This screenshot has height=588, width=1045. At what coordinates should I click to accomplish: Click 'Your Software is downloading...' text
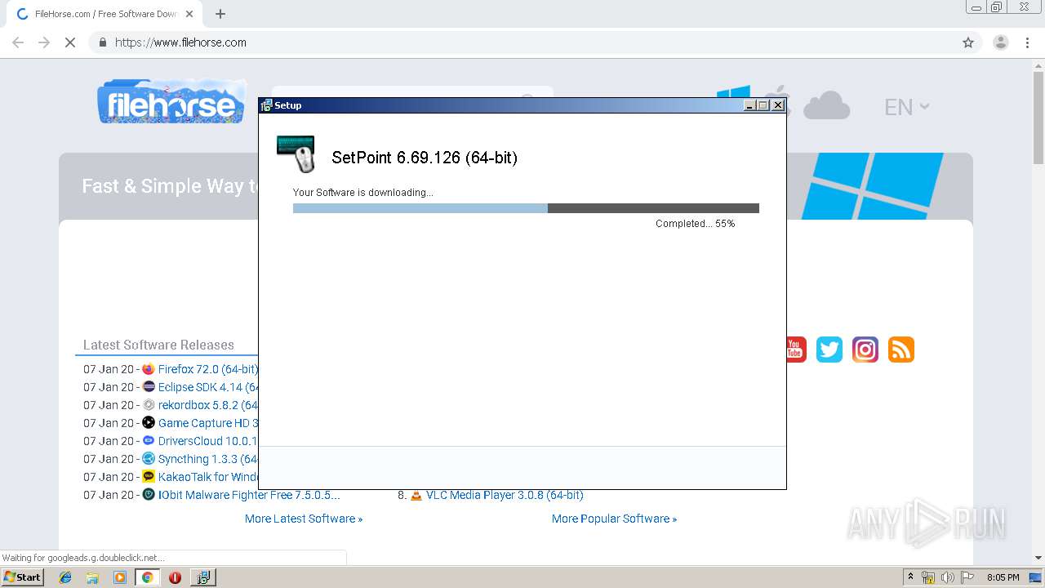[x=363, y=193]
